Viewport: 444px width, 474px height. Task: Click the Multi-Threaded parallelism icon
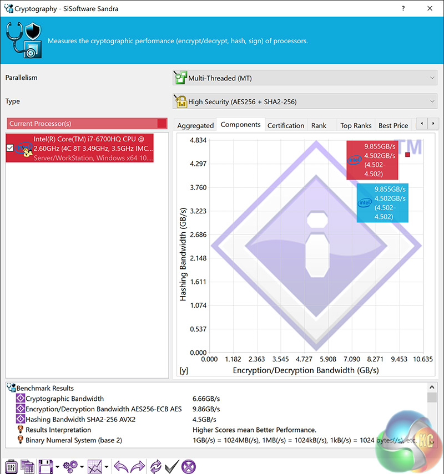click(180, 78)
